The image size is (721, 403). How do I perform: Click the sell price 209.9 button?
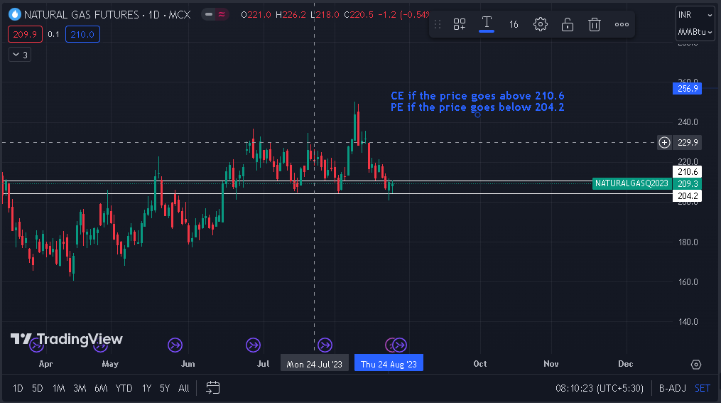[x=26, y=34]
